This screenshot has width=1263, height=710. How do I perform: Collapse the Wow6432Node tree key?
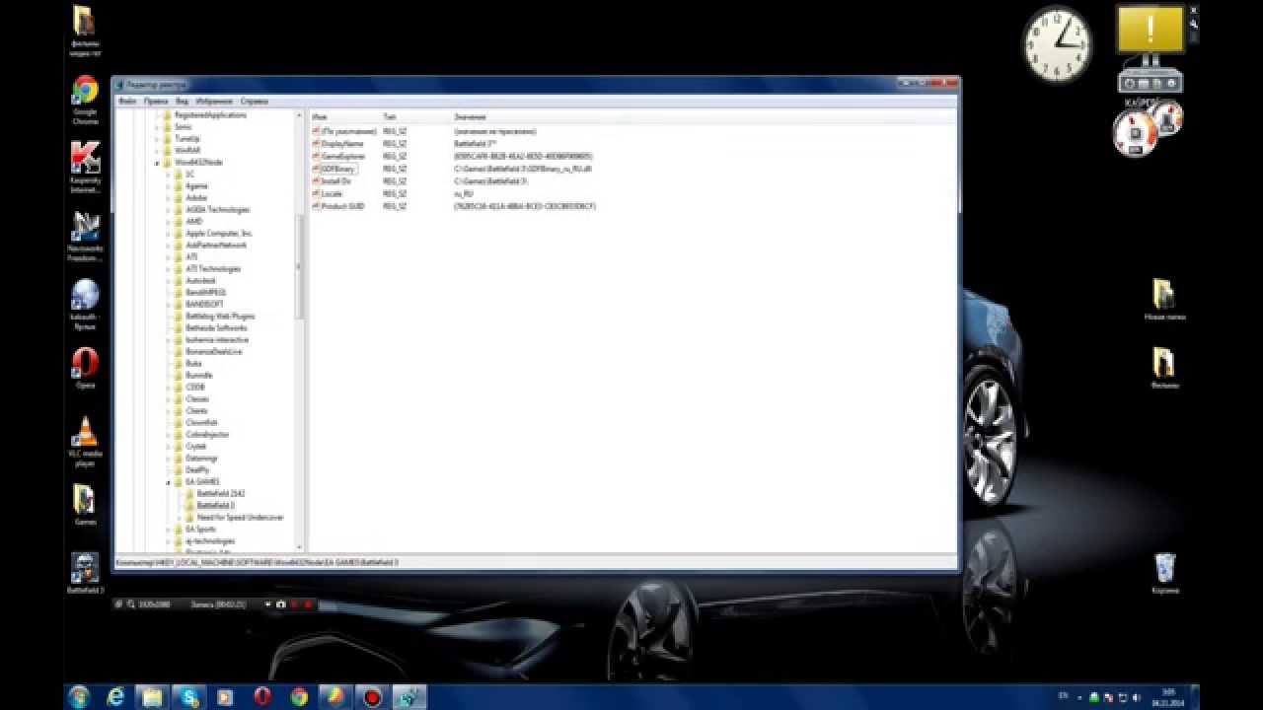[157, 163]
